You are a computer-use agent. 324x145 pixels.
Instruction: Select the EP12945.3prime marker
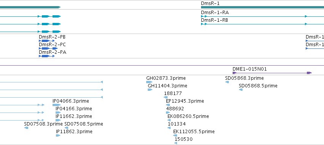(168, 105)
